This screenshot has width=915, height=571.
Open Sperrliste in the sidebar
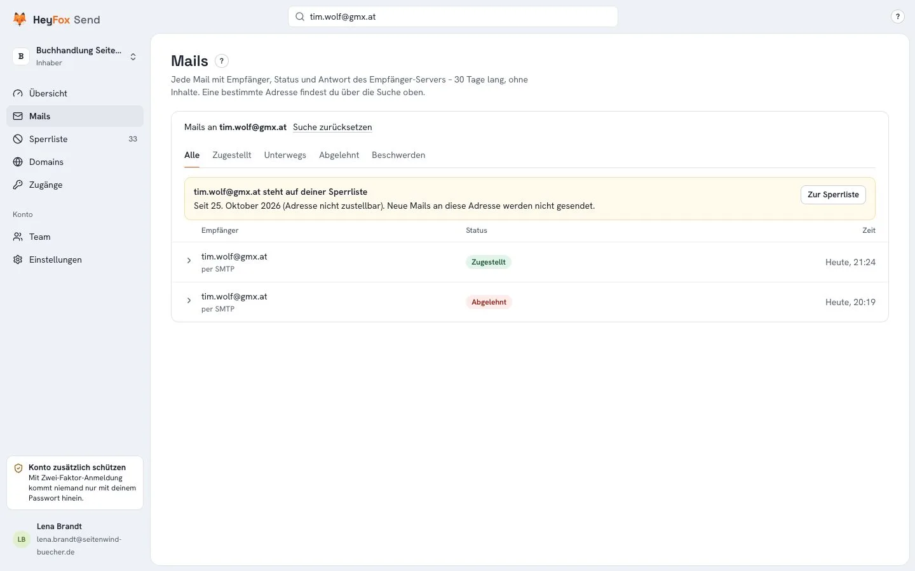tap(75, 139)
